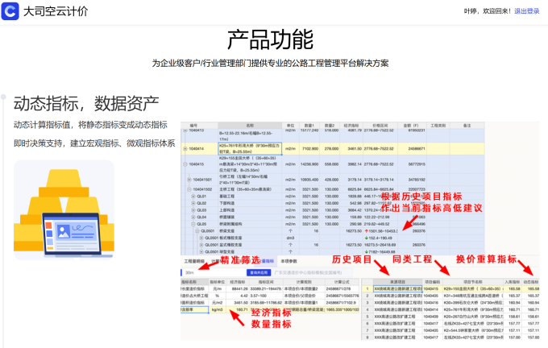Click the 经济指标 column header in the lower-left table
The width and height of the screenshot is (548, 348).
236,282
